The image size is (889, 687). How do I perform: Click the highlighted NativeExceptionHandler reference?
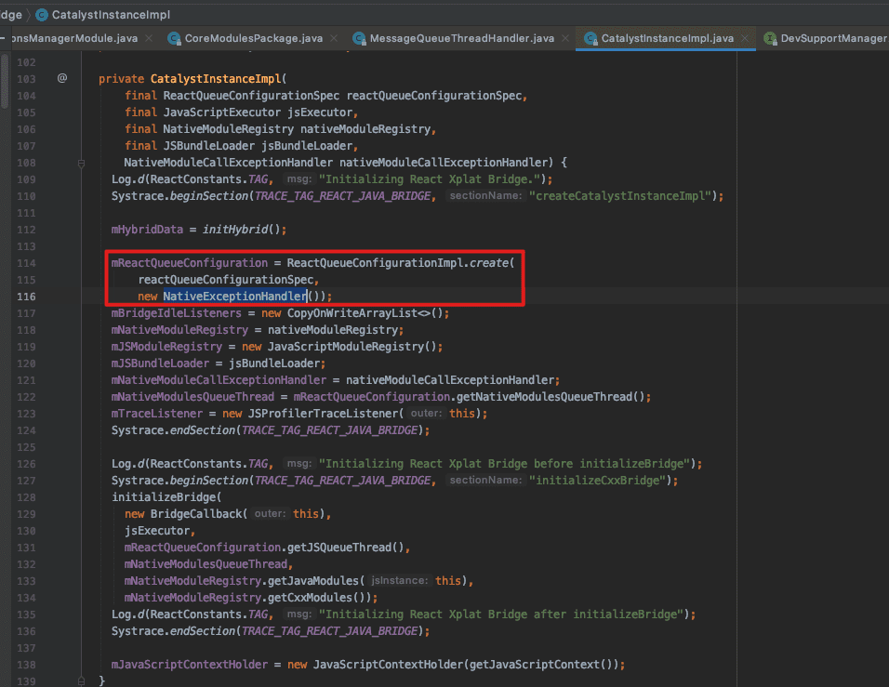click(x=234, y=296)
